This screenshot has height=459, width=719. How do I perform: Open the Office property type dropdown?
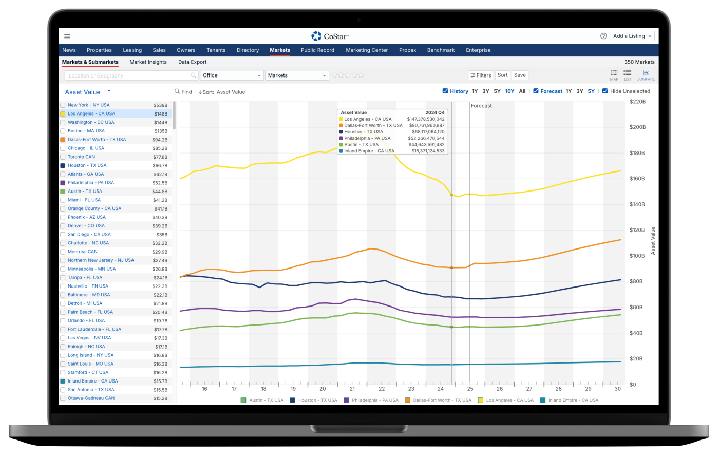pos(232,75)
